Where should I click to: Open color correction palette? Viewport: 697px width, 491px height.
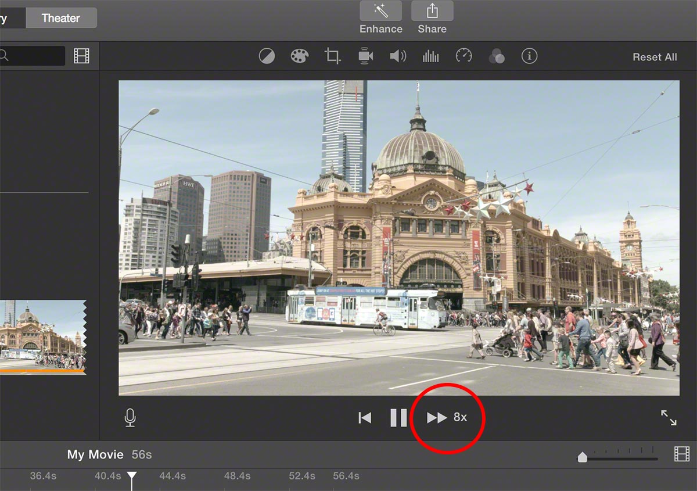coord(300,56)
